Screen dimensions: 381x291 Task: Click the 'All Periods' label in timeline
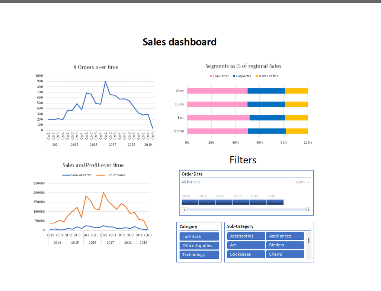point(191,182)
